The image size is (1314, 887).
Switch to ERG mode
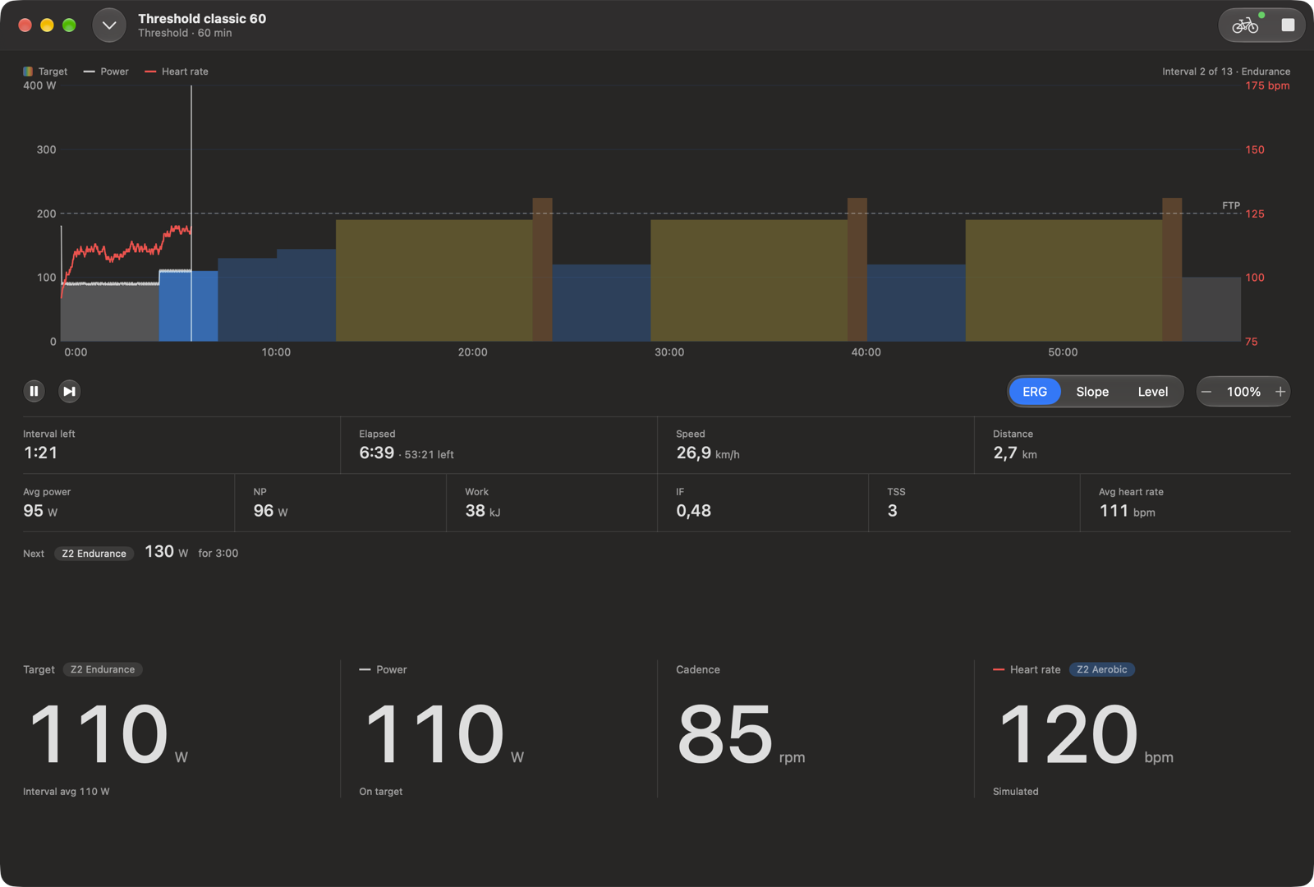[x=1035, y=392]
